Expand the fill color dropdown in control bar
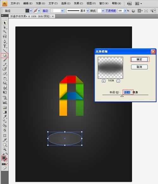The width and height of the screenshot is (158, 184). tap(31, 11)
